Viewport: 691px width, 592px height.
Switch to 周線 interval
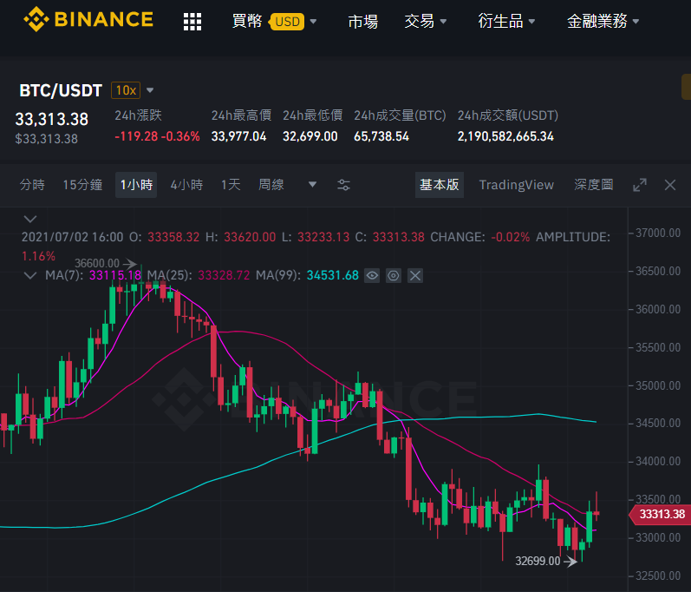click(271, 185)
